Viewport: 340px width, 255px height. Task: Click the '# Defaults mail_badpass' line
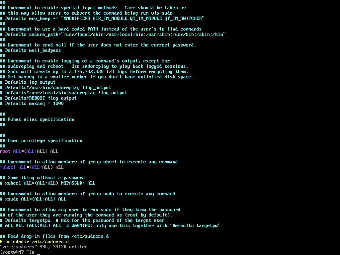(31, 50)
